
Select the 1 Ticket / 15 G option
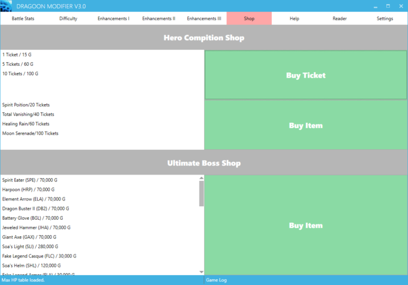coord(17,54)
